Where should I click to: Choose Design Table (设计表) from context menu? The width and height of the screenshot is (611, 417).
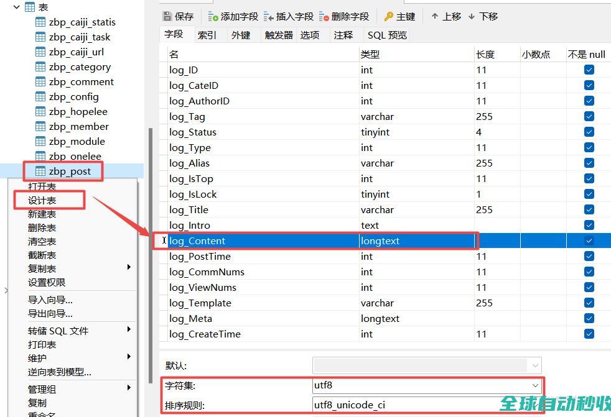coord(42,200)
